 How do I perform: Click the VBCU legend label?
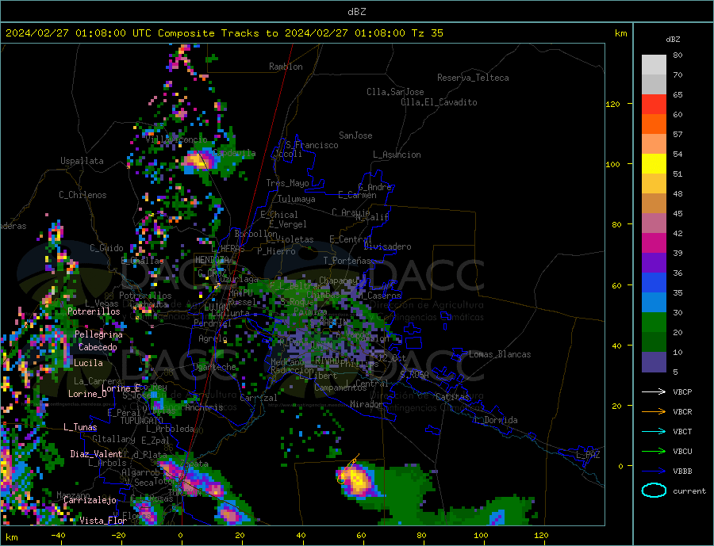(x=682, y=452)
